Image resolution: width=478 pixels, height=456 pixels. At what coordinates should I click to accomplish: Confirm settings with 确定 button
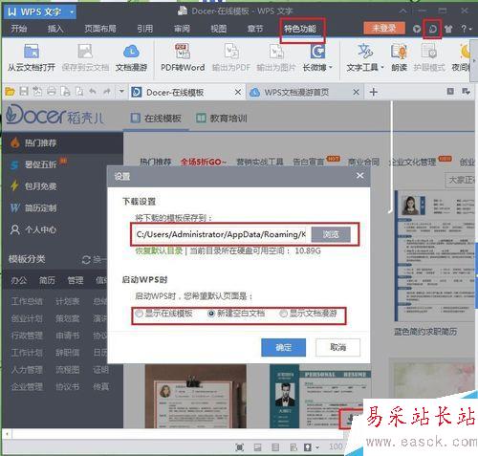point(283,347)
